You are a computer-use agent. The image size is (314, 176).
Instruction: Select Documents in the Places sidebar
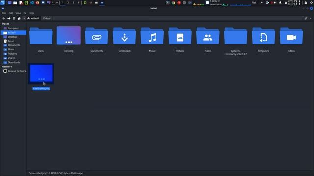(x=13, y=45)
